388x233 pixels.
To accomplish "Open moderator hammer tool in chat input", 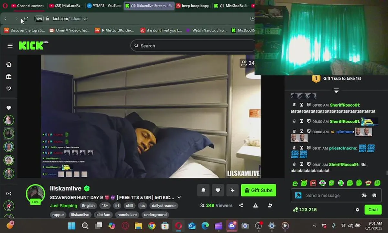I will (298, 195).
